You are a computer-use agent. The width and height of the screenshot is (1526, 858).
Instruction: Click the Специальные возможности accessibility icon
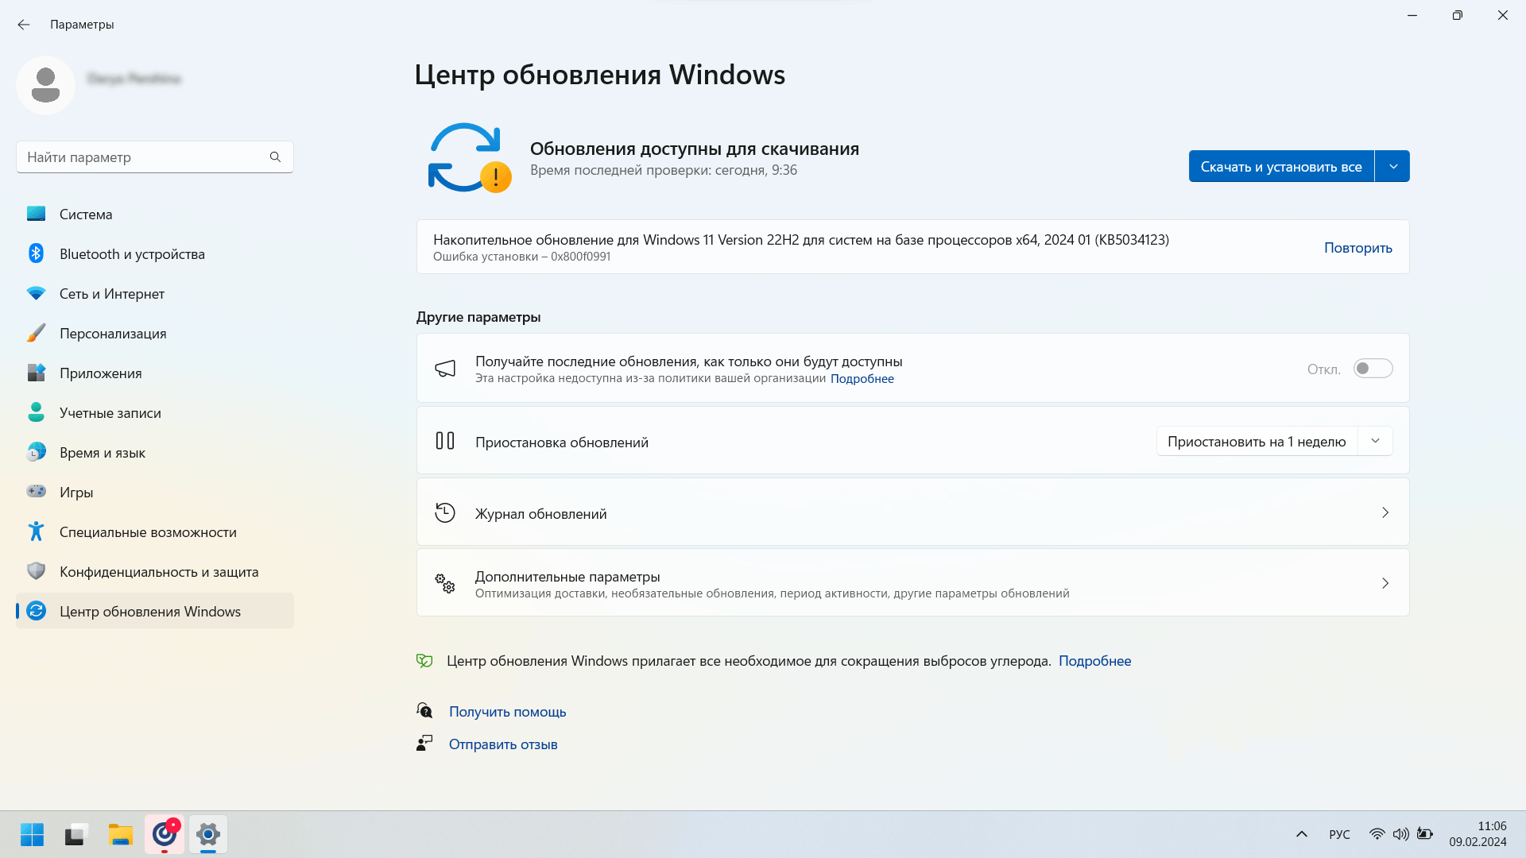(36, 531)
